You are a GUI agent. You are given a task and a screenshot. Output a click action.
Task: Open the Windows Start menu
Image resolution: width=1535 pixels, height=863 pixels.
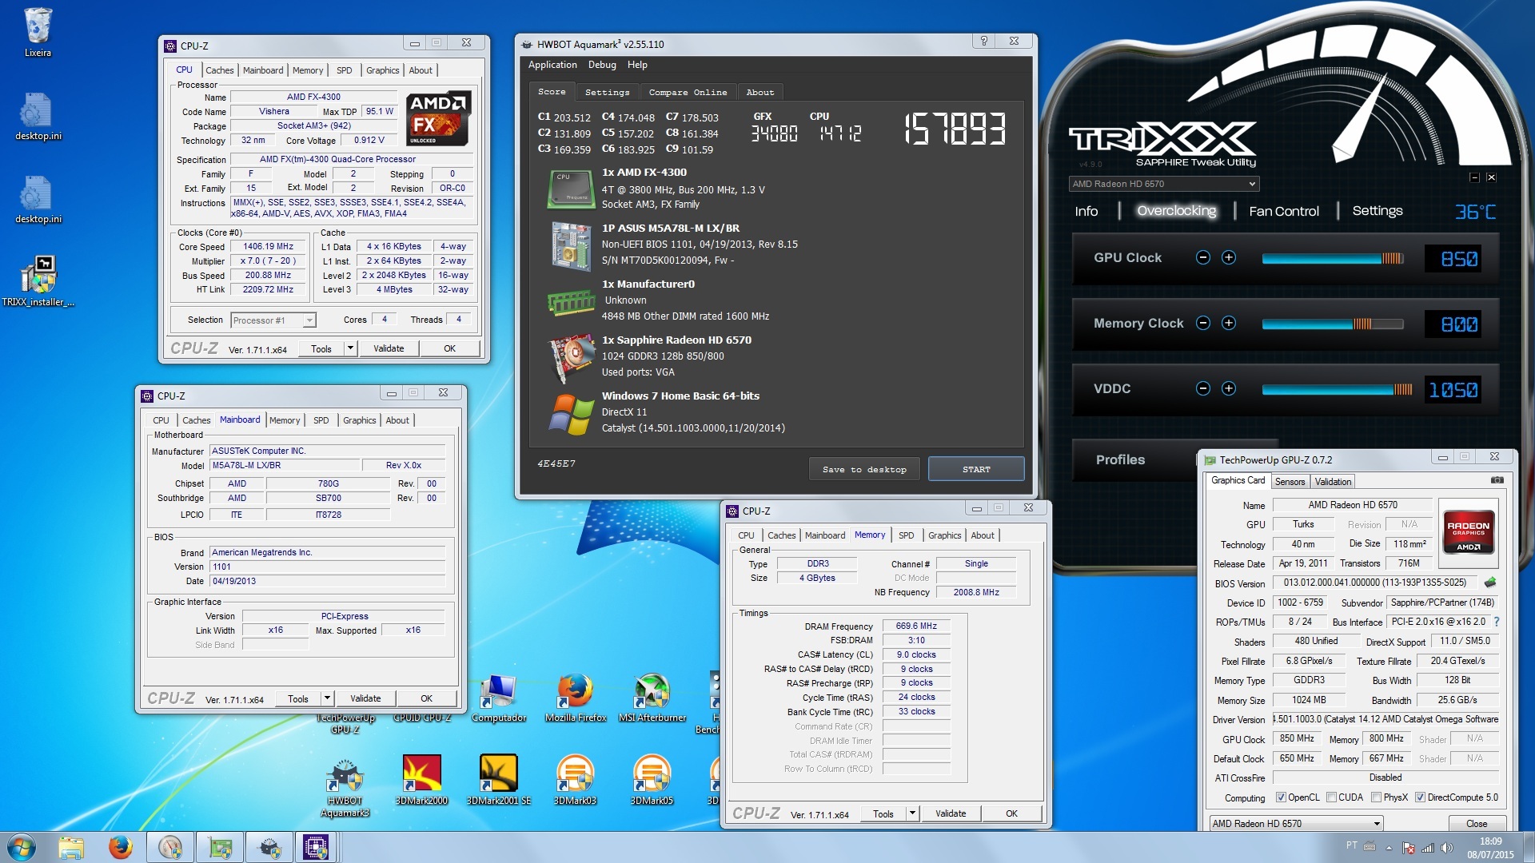coord(22,847)
